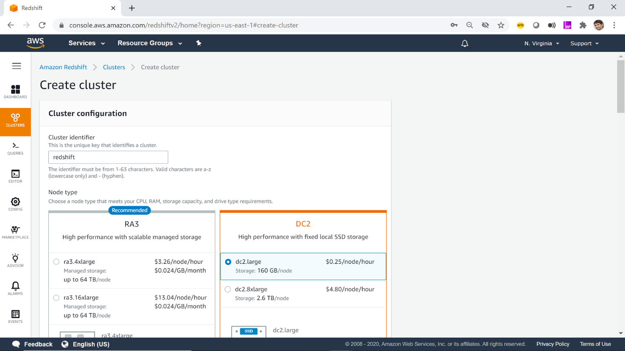625x351 pixels.
Task: Open the N. Virginia region dropdown
Action: click(542, 43)
